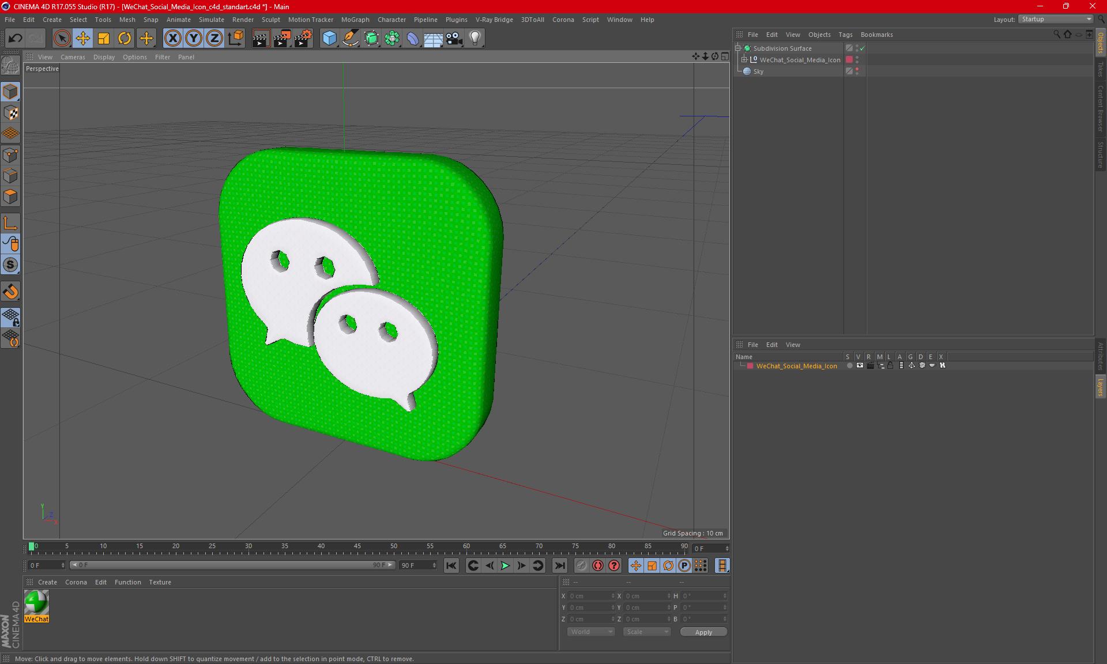The width and height of the screenshot is (1107, 664).
Task: Open the Sculpt menu
Action: click(271, 20)
